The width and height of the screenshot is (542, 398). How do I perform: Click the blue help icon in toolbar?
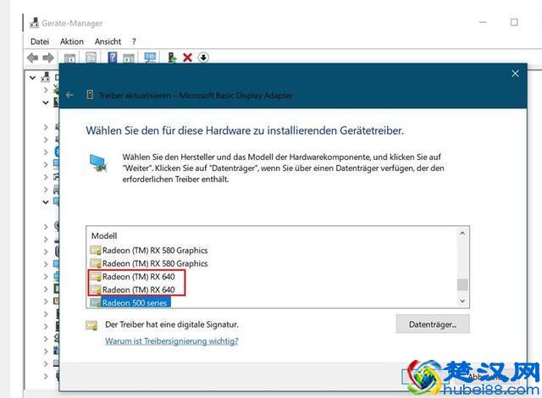[x=112, y=58]
